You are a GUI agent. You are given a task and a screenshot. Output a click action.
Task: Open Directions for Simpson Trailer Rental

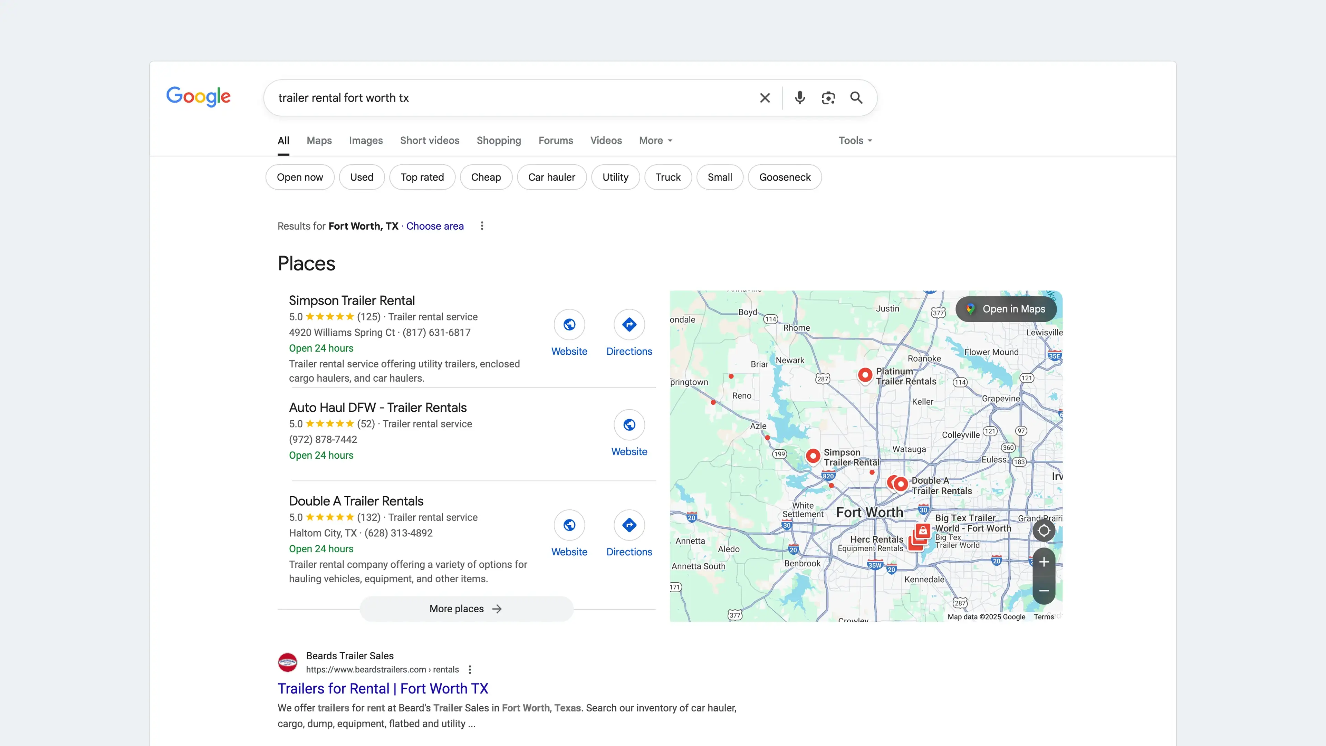629,325
